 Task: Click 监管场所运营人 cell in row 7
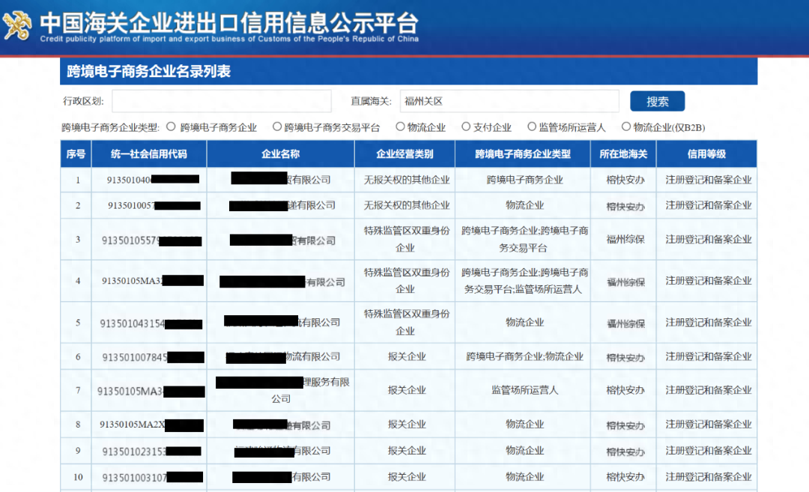click(x=524, y=390)
